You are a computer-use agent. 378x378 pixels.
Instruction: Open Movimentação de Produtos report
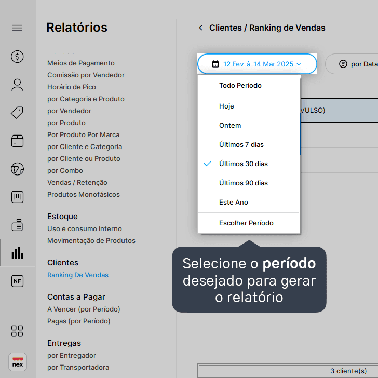91,240
